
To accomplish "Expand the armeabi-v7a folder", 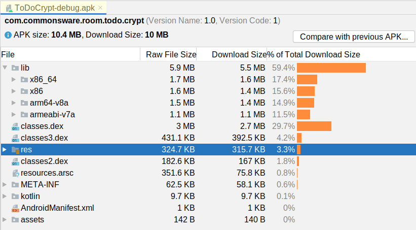I will click(x=14, y=114).
